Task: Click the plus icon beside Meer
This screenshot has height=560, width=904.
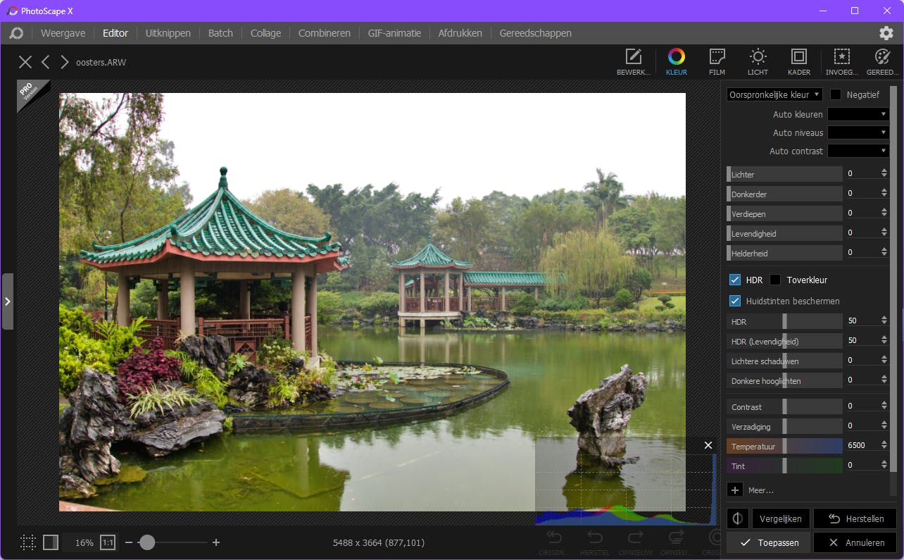Action: tap(735, 490)
